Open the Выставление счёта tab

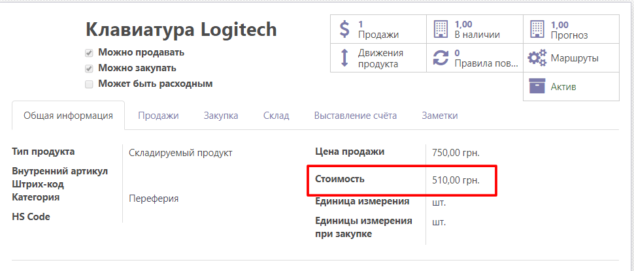[356, 116]
